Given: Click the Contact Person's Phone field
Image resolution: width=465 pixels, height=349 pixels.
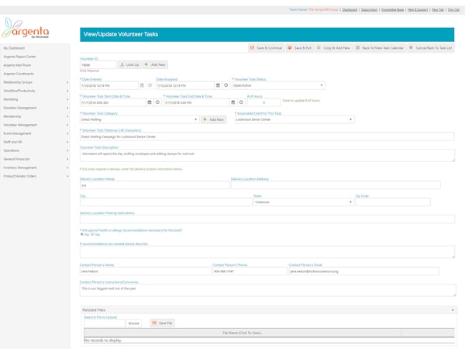Looking at the screenshot, I should pos(250,271).
